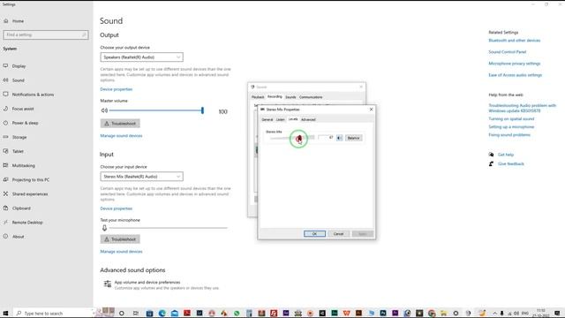The width and height of the screenshot is (565, 318).
Task: Open Setting up a microphone help link
Action: (511, 127)
